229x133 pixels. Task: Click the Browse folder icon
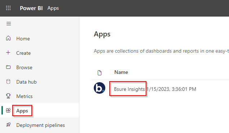pyautogui.click(x=8, y=67)
